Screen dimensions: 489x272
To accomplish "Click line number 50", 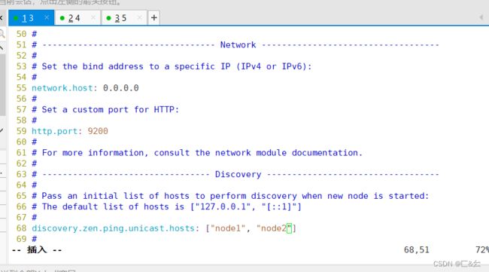I will pos(21,34).
